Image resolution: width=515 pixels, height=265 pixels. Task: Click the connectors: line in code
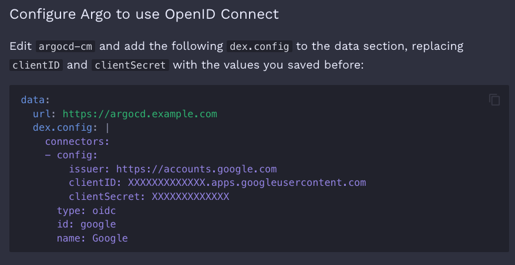coord(77,142)
